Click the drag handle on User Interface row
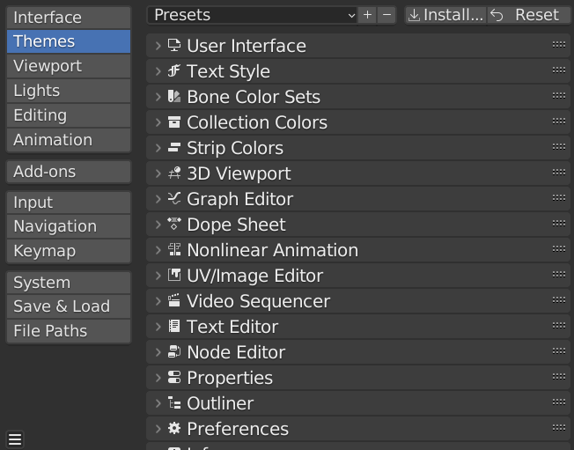The image size is (574, 450). pos(559,45)
